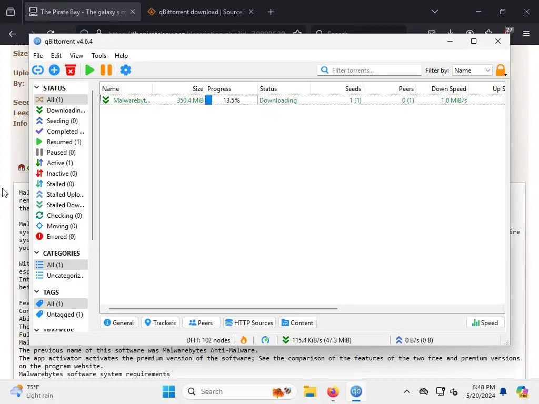Select the Completed status filter
This screenshot has height=404, width=539.
(x=61, y=131)
